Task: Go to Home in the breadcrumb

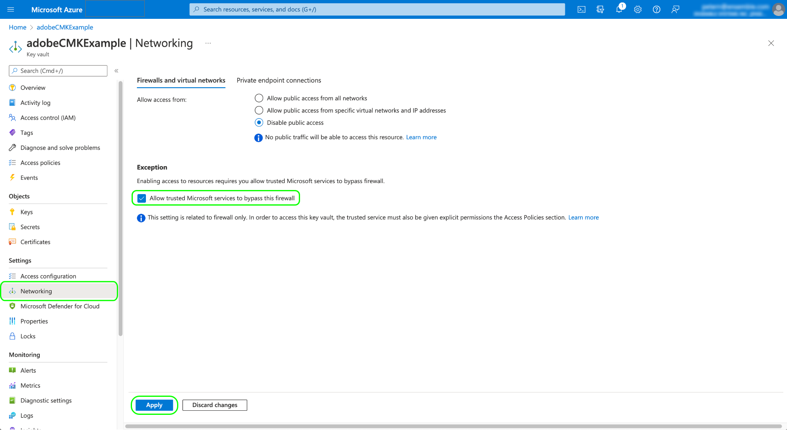Action: click(18, 27)
